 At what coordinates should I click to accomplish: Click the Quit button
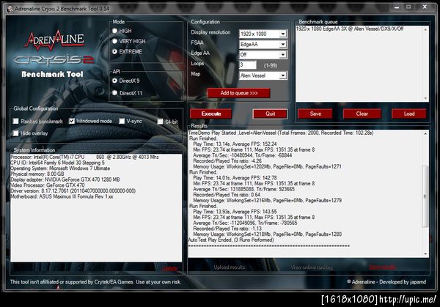pyautogui.click(x=270, y=114)
